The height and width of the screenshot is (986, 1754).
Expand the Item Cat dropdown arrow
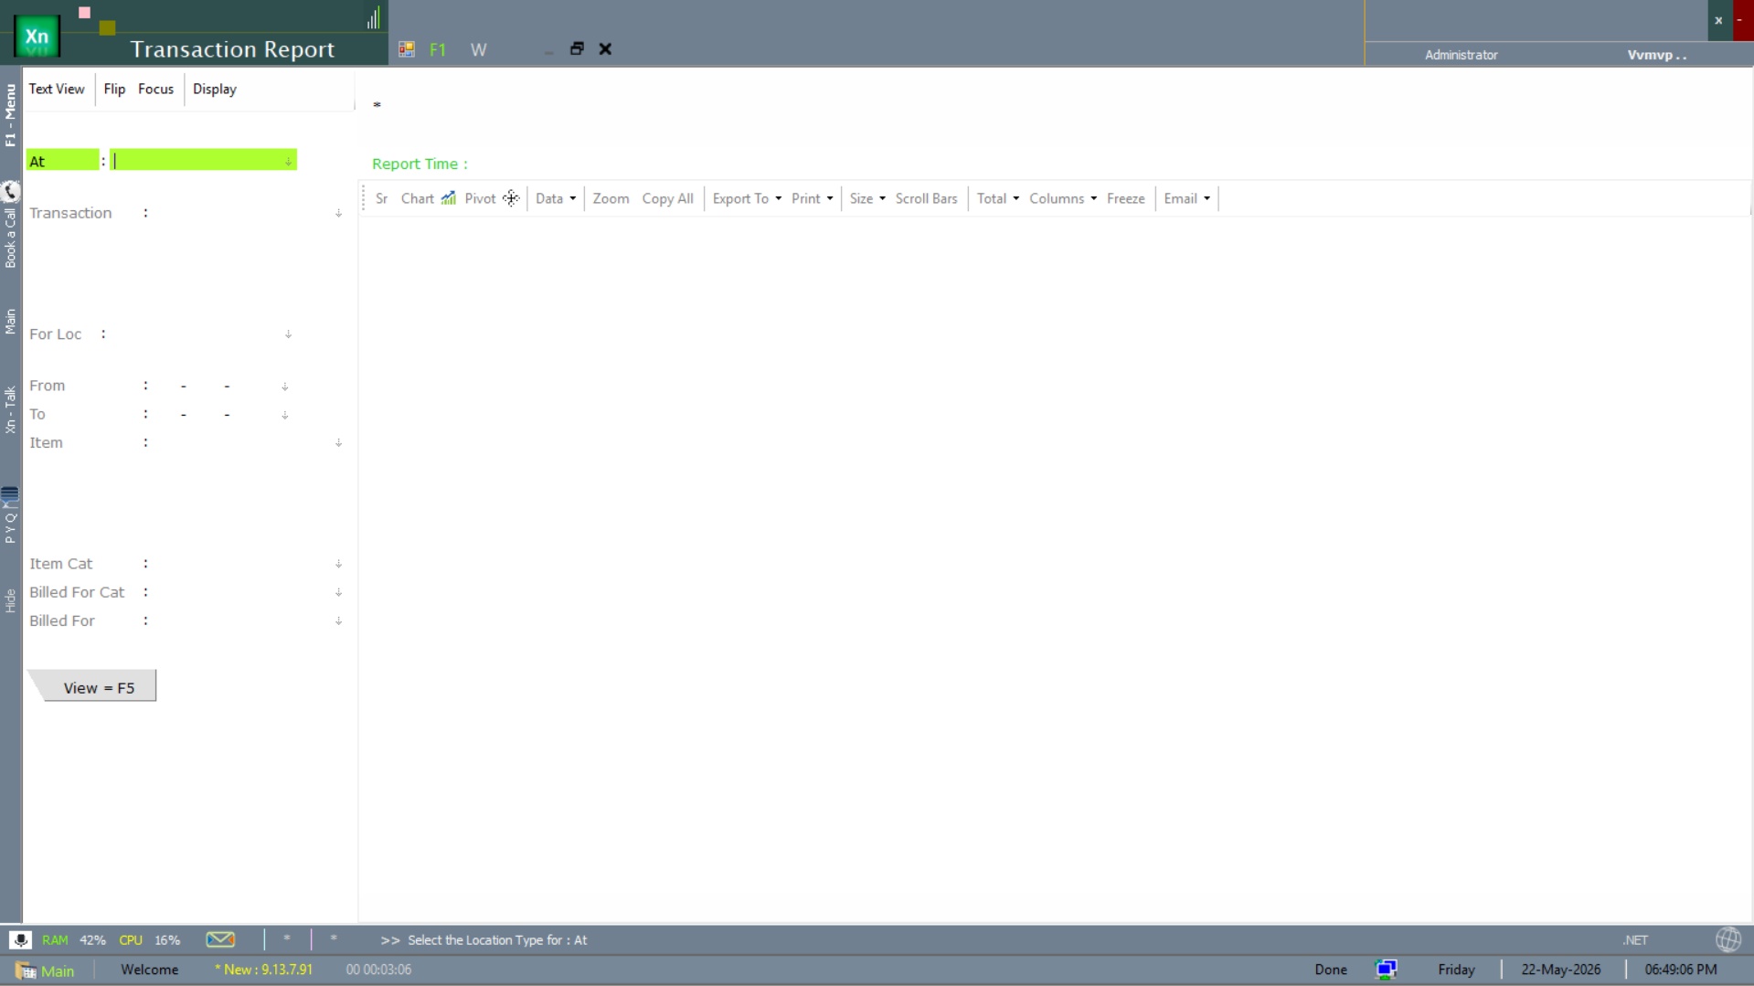coord(338,565)
